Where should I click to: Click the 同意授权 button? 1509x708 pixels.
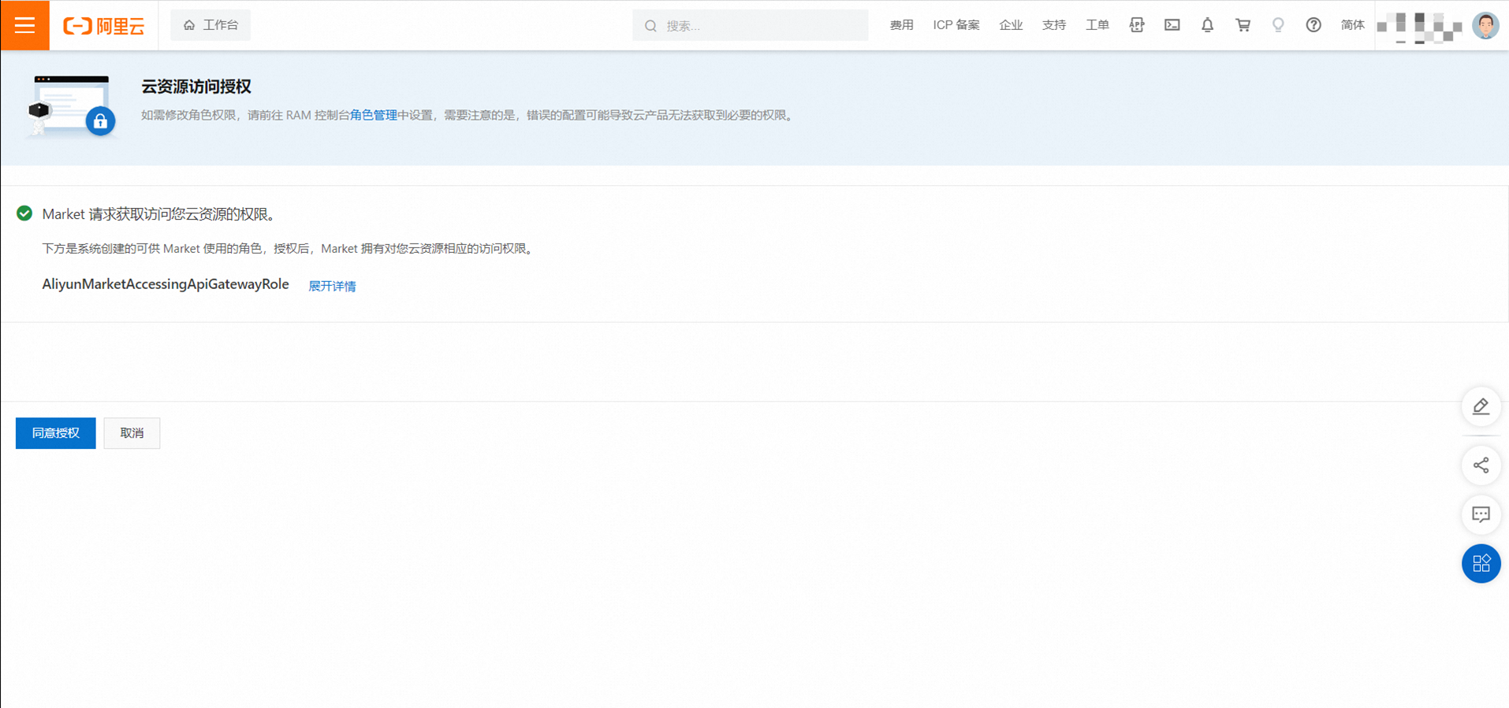(56, 433)
